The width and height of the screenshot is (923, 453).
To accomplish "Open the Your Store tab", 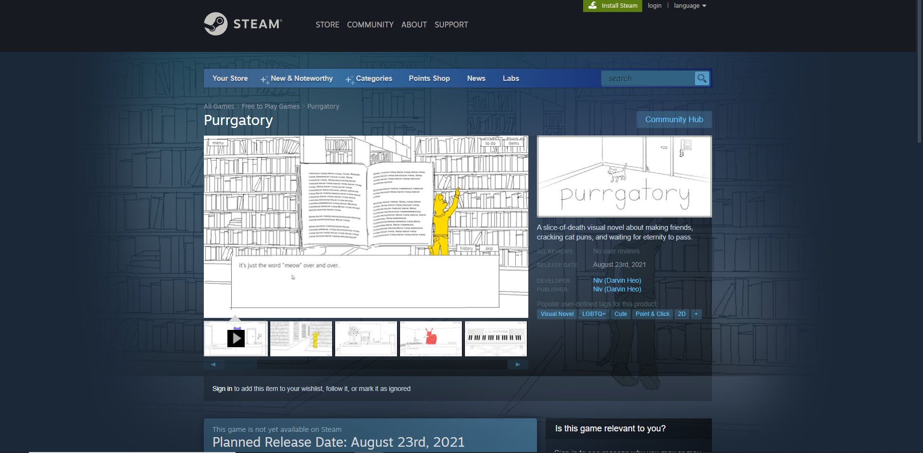I will pos(230,78).
